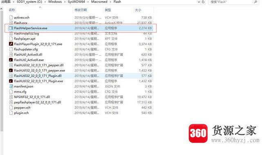The height and width of the screenshot is (155, 262).
Task: Click the NPSWF32_32_0_0_171.dll file icon
Action: point(11,97)
